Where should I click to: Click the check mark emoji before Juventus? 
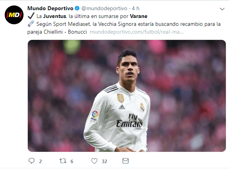click(x=31, y=16)
